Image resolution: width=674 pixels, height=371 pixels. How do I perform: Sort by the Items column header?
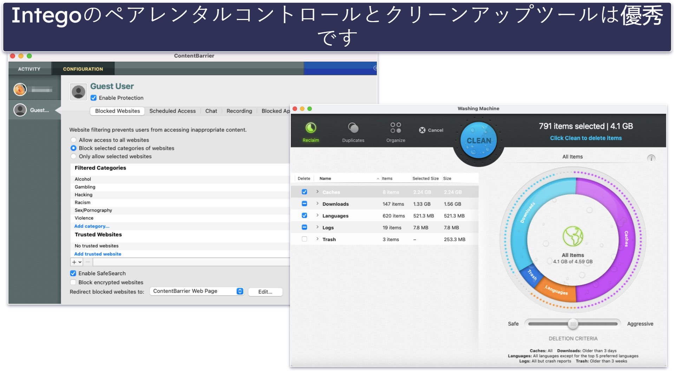coord(387,179)
